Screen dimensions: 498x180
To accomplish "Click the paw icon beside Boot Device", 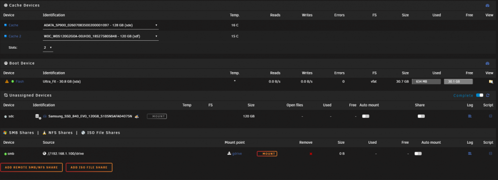I will coord(5,63).
